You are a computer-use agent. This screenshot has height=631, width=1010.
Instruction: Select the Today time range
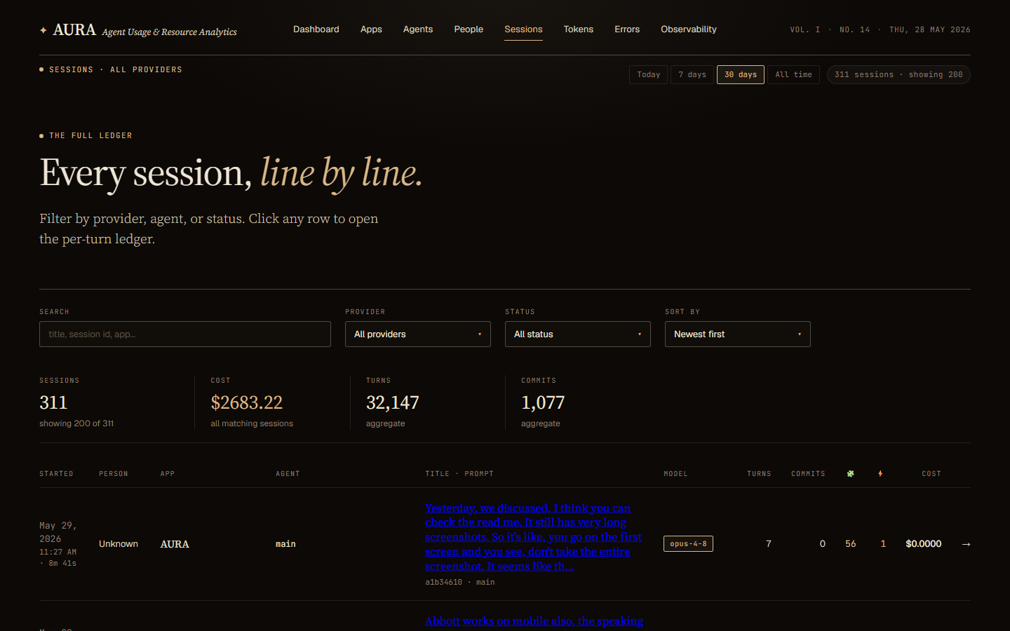(x=648, y=74)
